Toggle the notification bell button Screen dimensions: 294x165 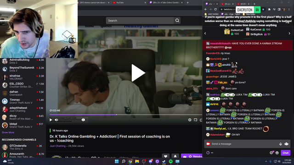click(175, 156)
